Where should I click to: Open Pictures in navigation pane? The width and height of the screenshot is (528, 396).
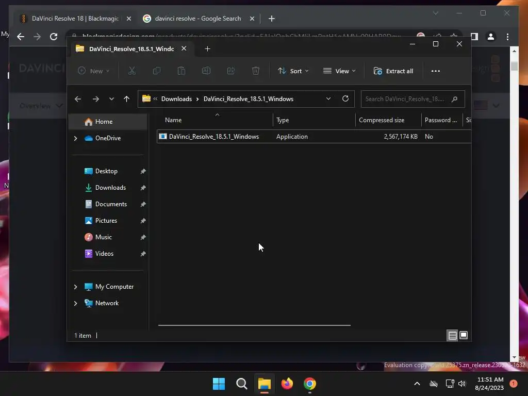108,221
